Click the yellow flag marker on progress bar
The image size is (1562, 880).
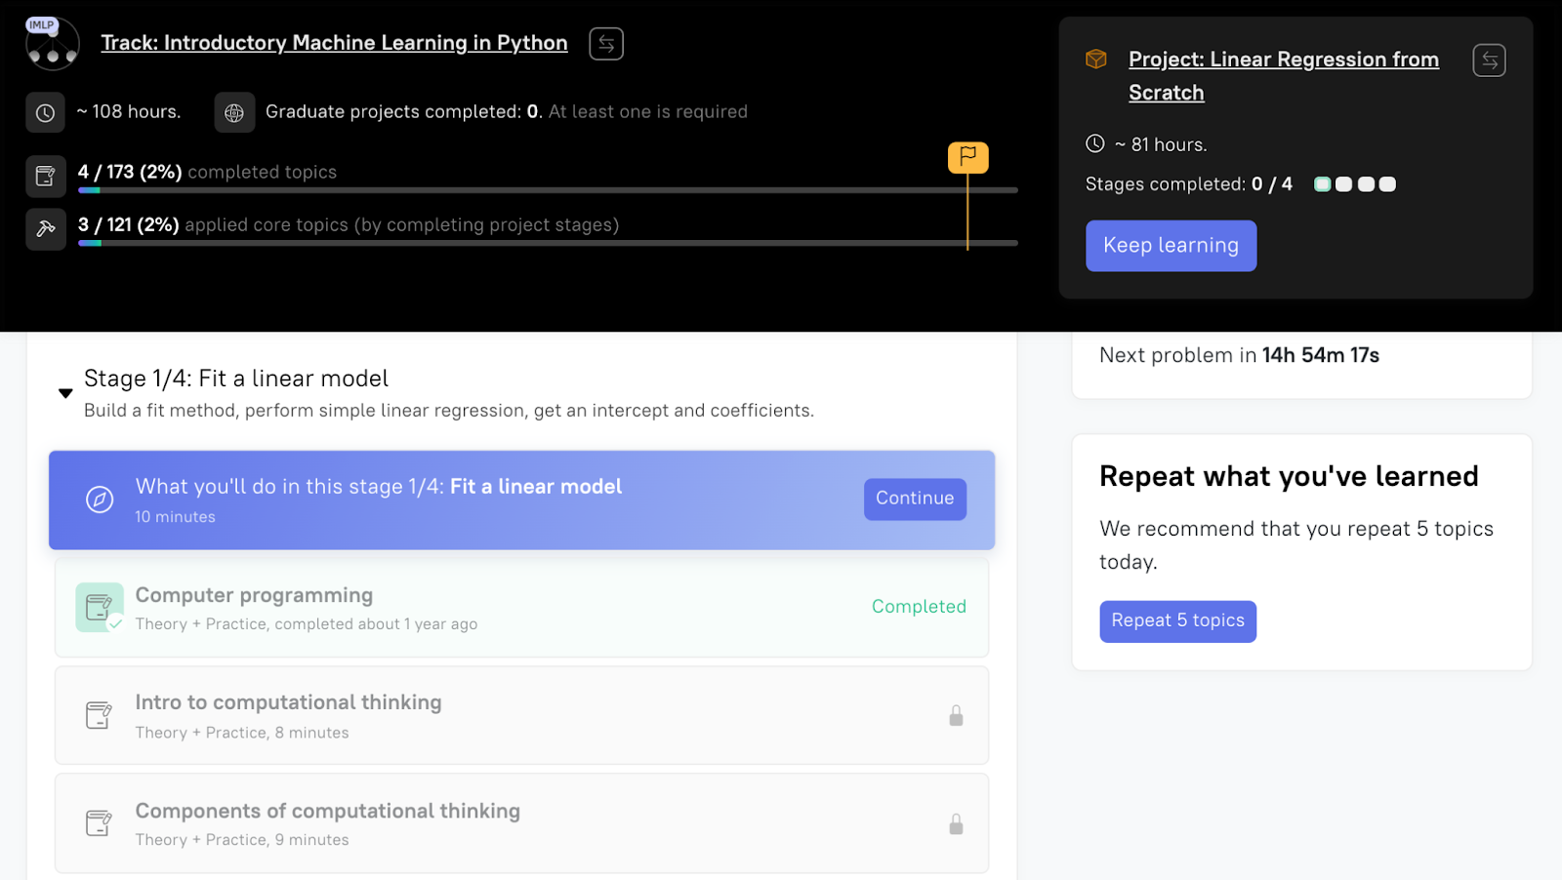point(967,157)
